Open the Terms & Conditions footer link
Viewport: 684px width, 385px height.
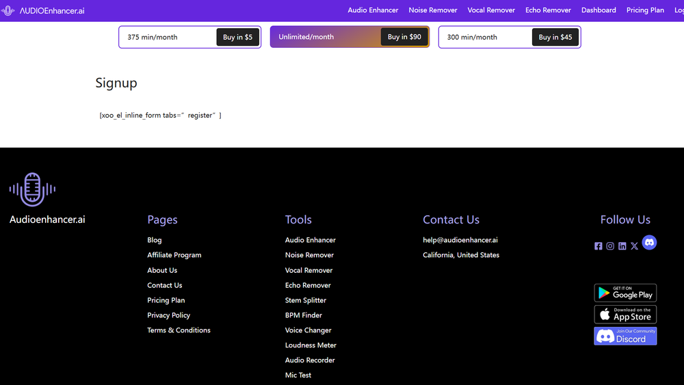click(179, 330)
